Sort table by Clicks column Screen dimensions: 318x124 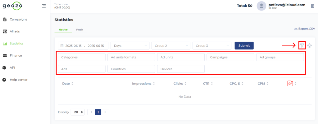click(x=180, y=84)
